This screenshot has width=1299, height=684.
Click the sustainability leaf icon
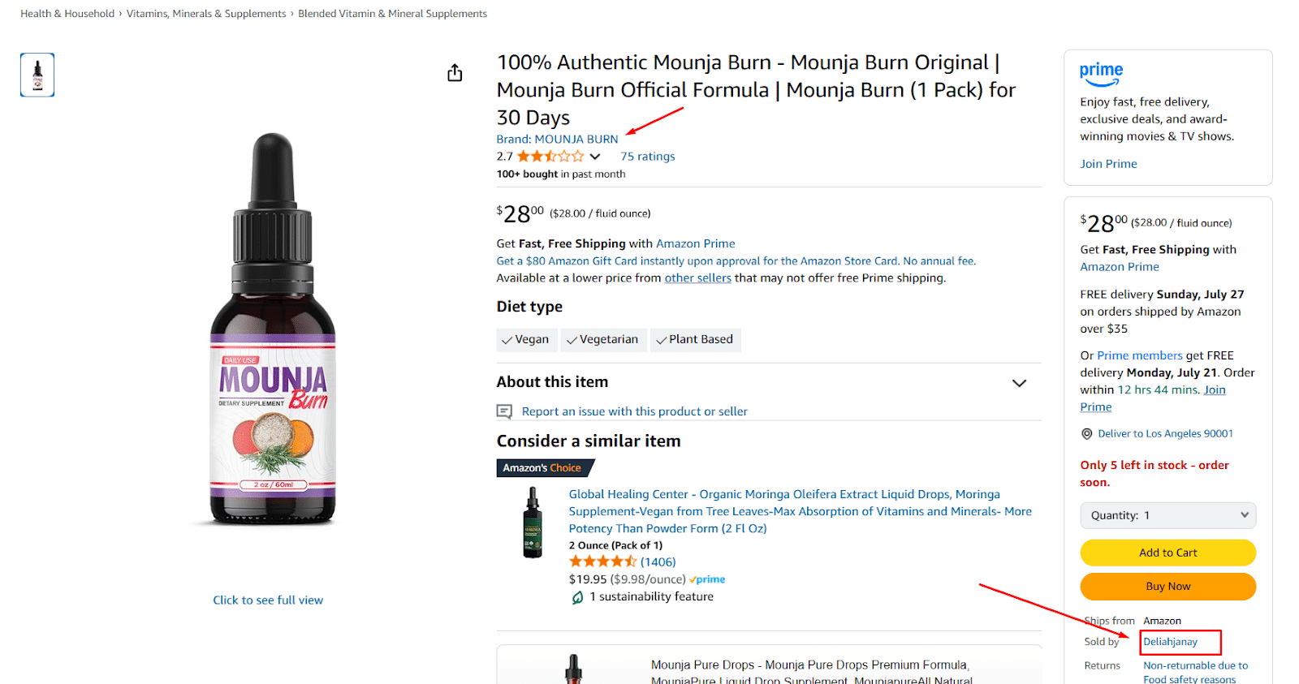tap(577, 597)
